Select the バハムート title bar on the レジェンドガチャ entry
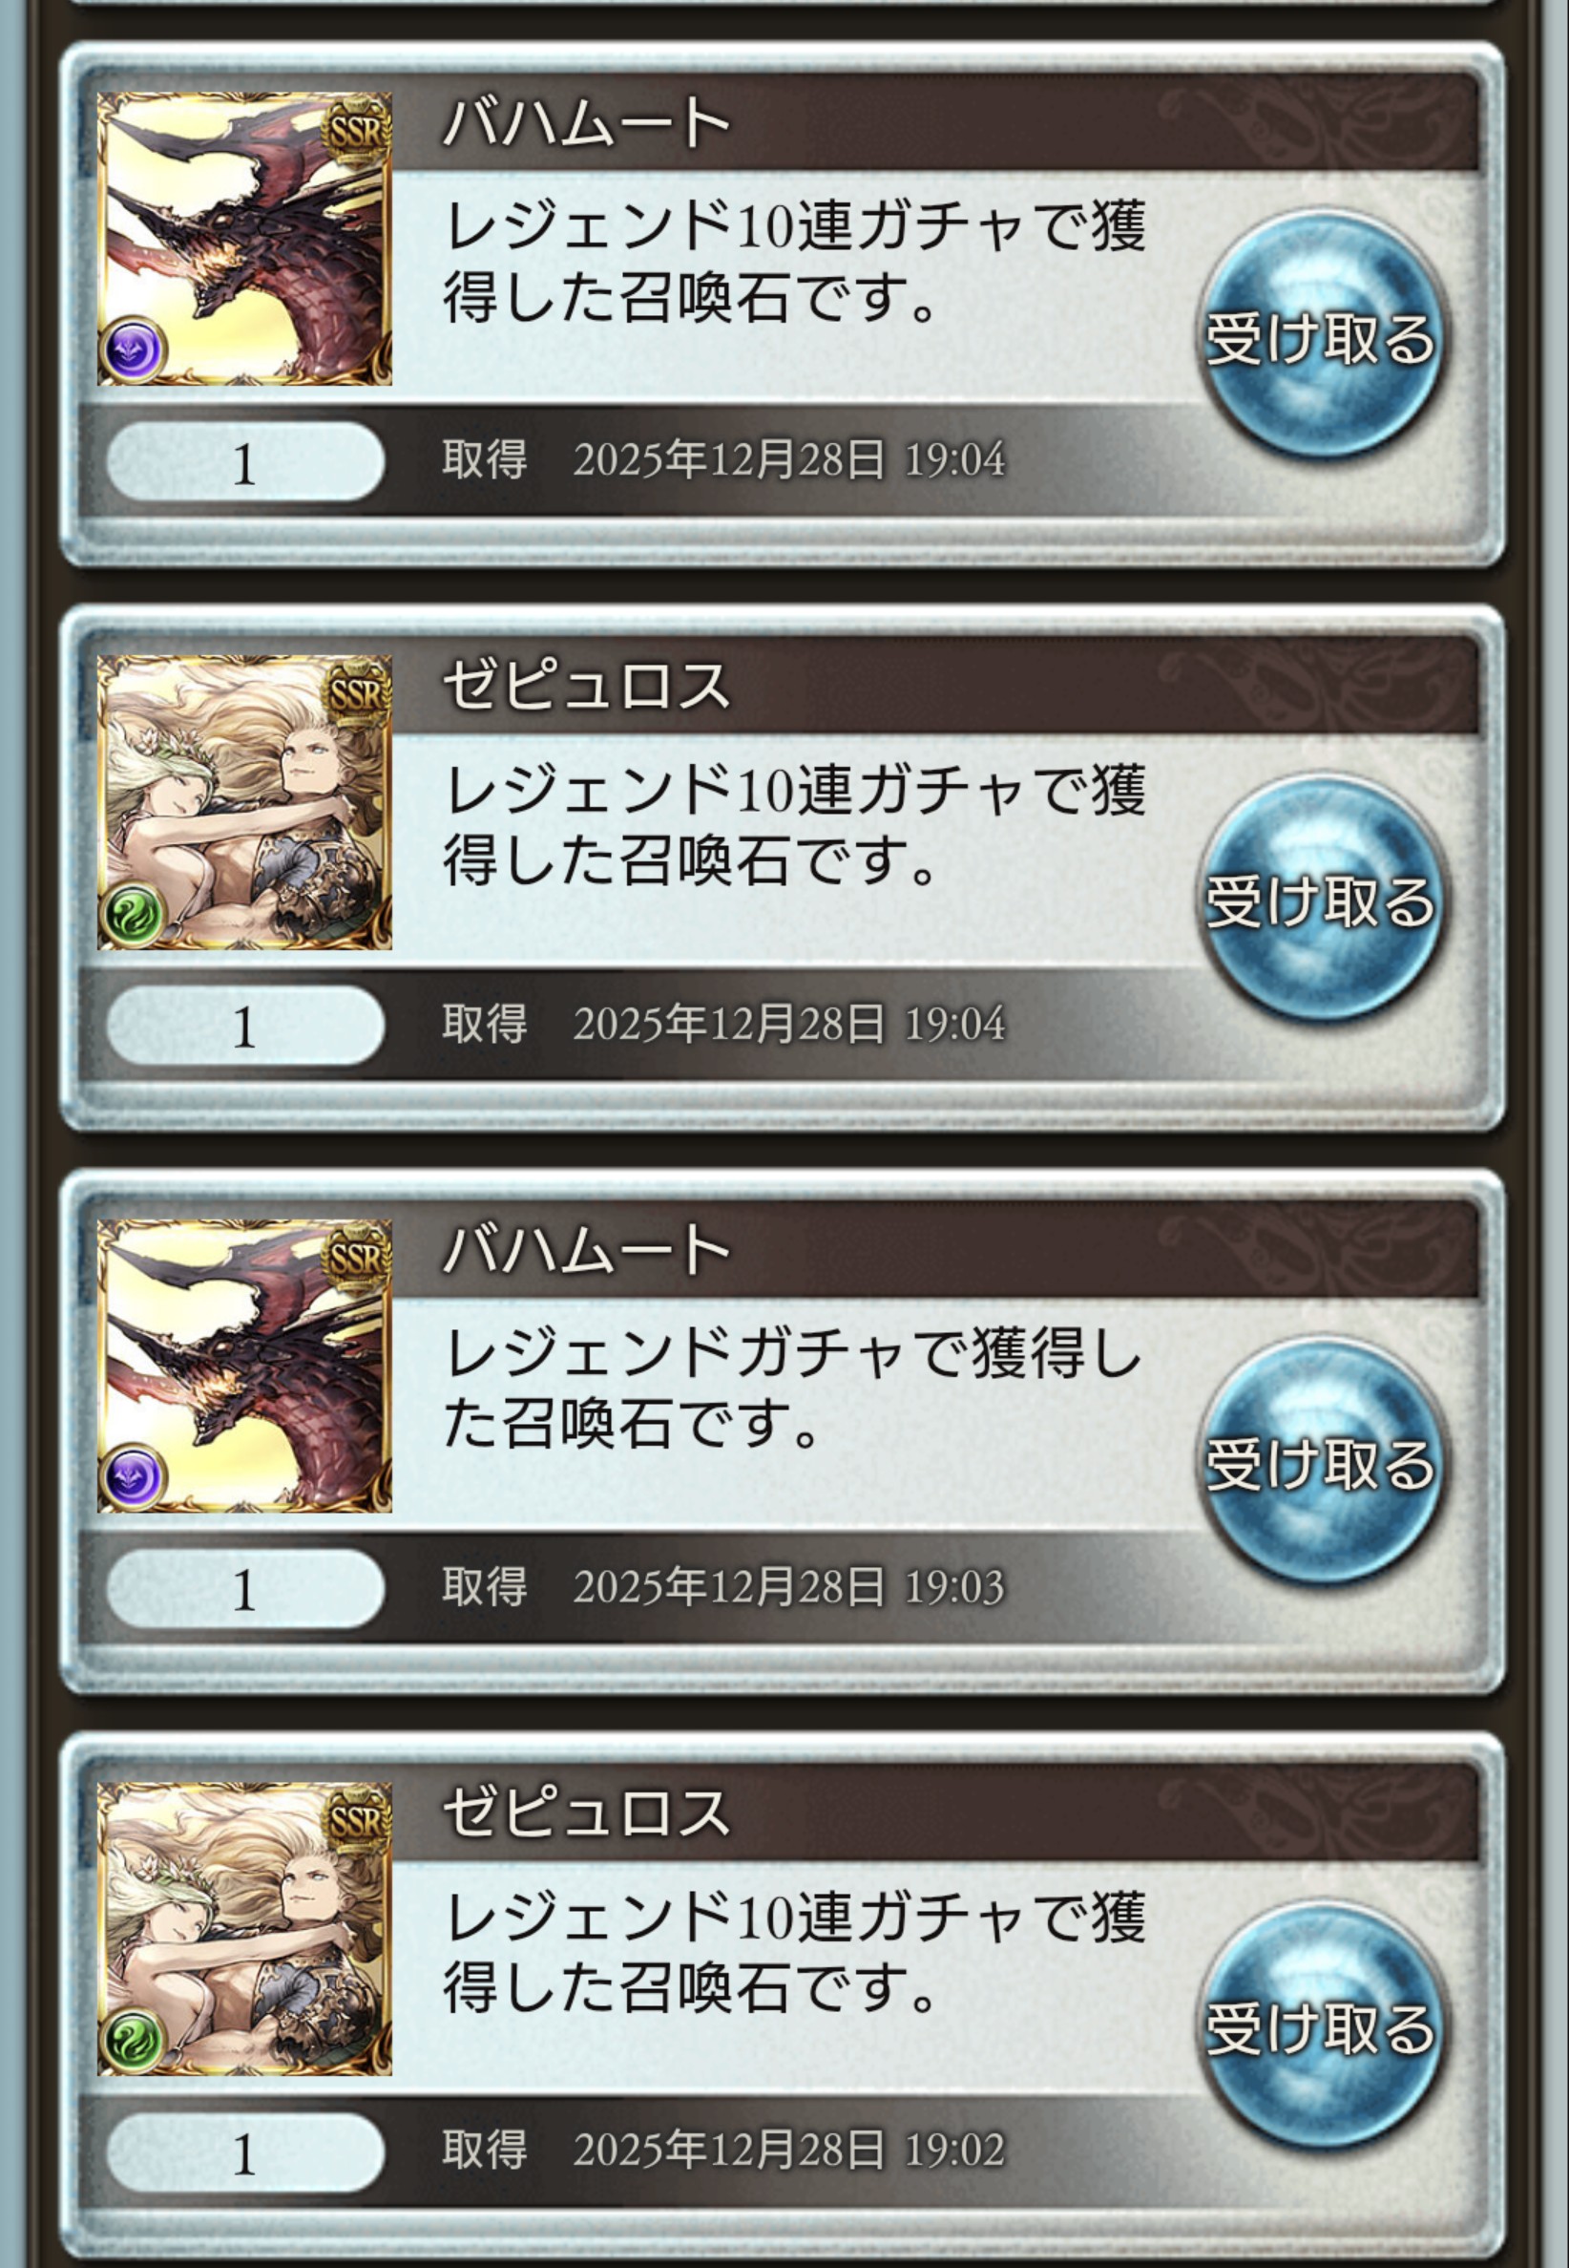 click(x=936, y=1250)
